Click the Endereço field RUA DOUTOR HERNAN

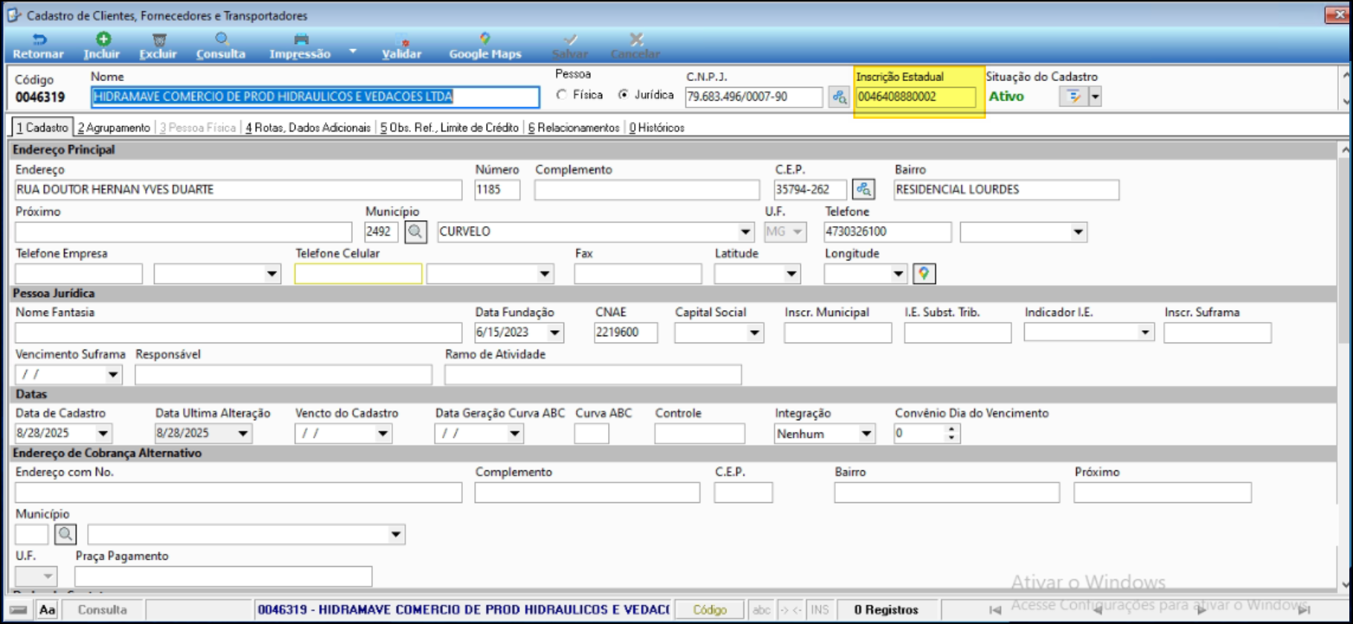238,190
